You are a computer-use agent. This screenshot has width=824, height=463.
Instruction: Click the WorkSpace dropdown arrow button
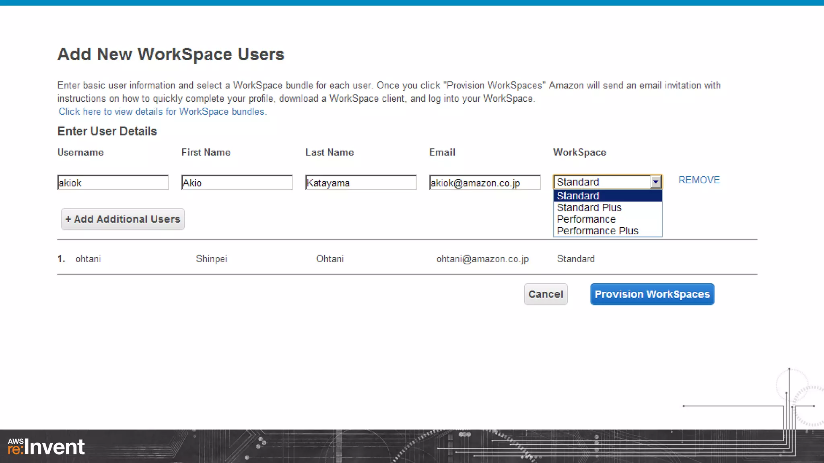click(655, 182)
